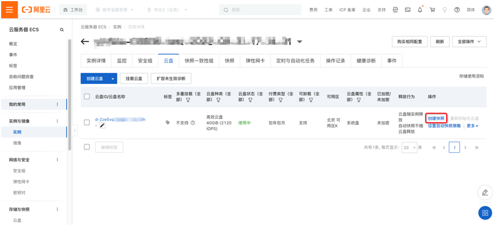Open the help question mark icon
The width and height of the screenshot is (495, 226).
pos(457,10)
